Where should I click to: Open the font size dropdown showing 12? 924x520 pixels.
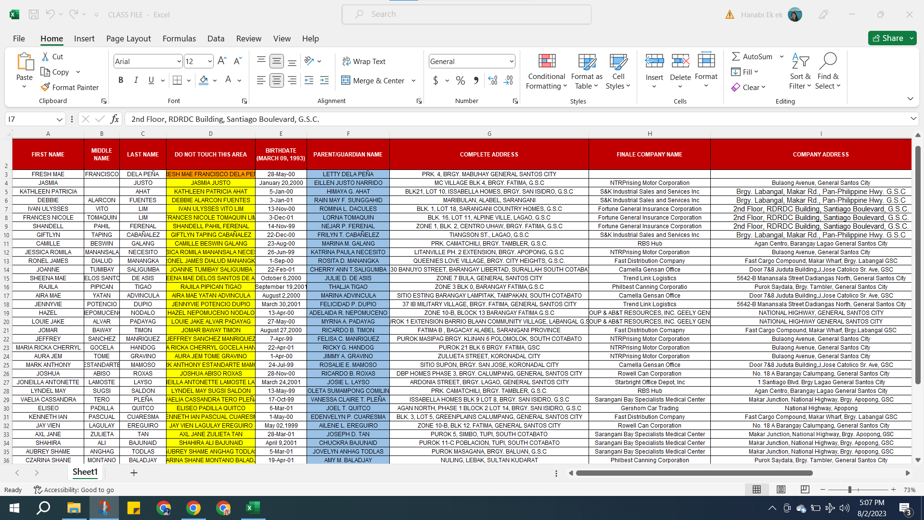tap(210, 61)
